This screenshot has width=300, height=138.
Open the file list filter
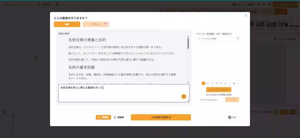point(238,39)
